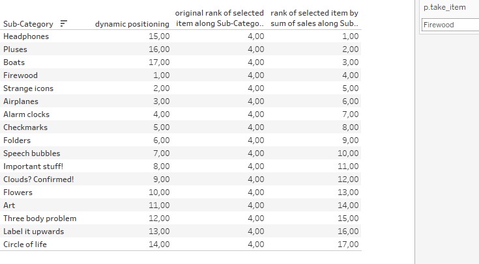Click the Circle of life row label

tap(25, 244)
